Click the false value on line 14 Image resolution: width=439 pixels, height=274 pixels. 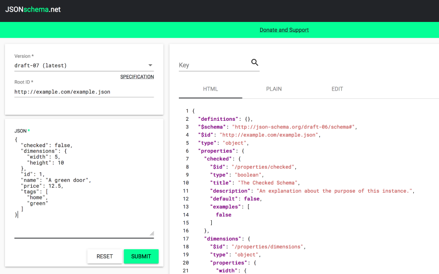pyautogui.click(x=223, y=215)
